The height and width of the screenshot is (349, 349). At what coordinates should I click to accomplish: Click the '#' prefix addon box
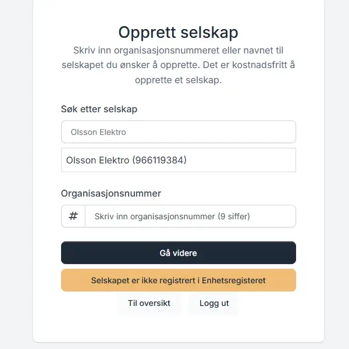[x=73, y=216]
